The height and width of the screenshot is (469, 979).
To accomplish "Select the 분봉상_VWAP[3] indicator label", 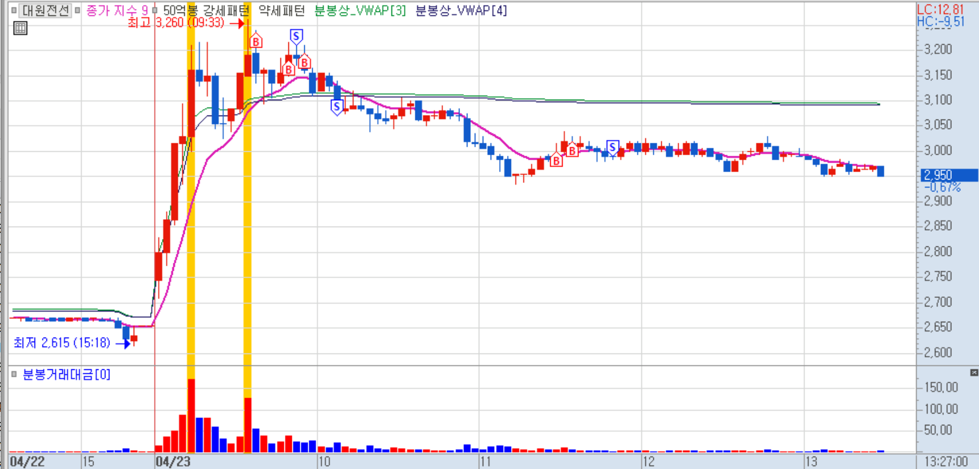I will [x=360, y=10].
